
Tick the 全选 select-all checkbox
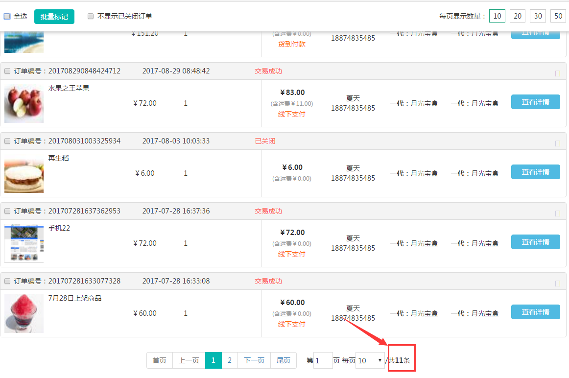[x=7, y=16]
